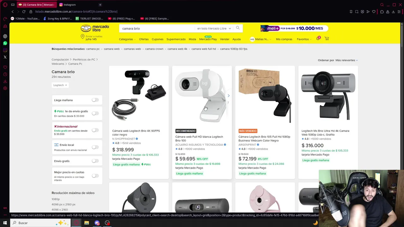Open the Ayuda link
Viewport: 404px width, 227px height.
[x=236, y=39]
